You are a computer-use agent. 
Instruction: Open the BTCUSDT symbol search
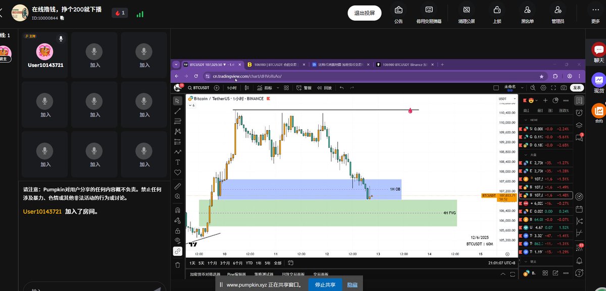click(199, 88)
